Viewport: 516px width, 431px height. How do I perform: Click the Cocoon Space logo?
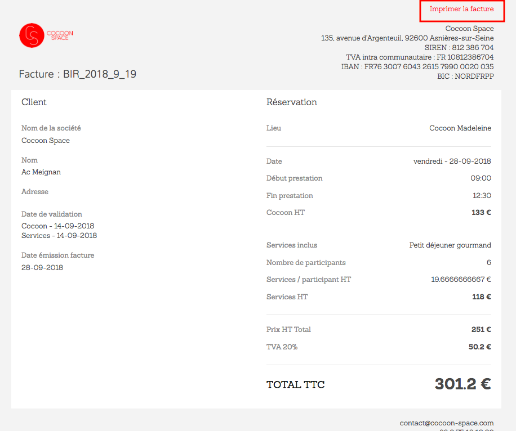[46, 35]
